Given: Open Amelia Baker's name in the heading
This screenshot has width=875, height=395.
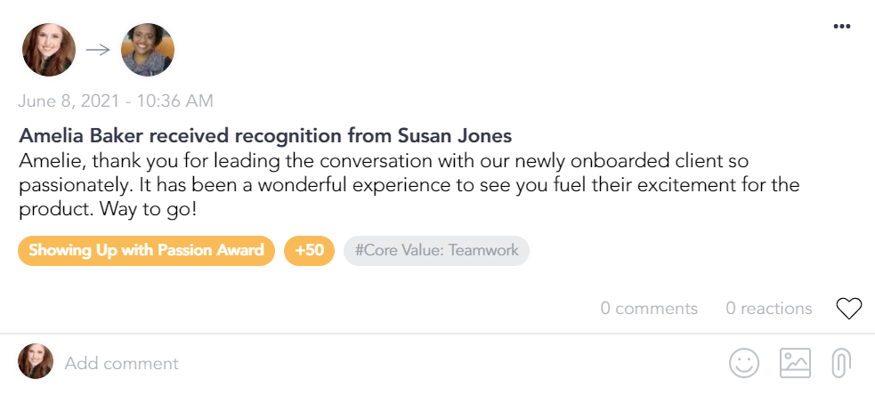Looking at the screenshot, I should coord(75,136).
